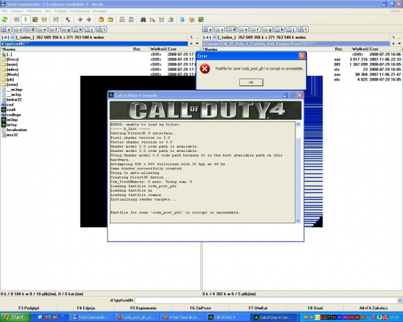Select drive a button in left panel

click(x=6, y=29)
